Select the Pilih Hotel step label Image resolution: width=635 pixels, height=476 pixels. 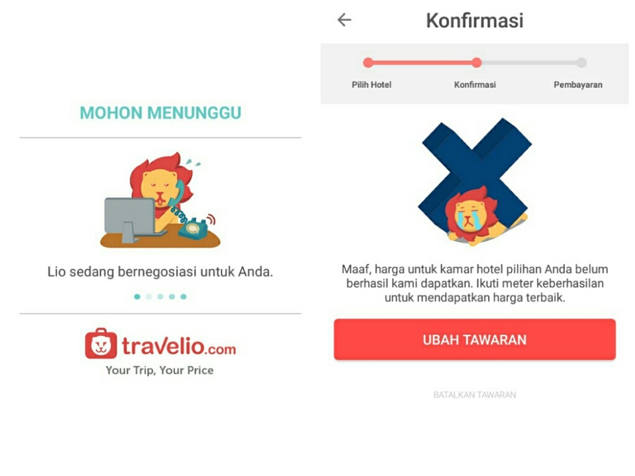coord(371,84)
